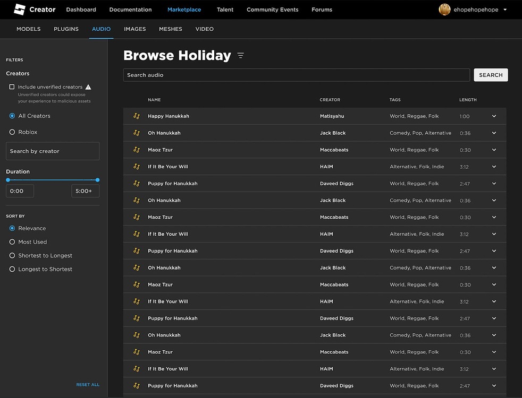
Task: Expand the second Oh Hanukkah row chevron
Action: point(494,201)
